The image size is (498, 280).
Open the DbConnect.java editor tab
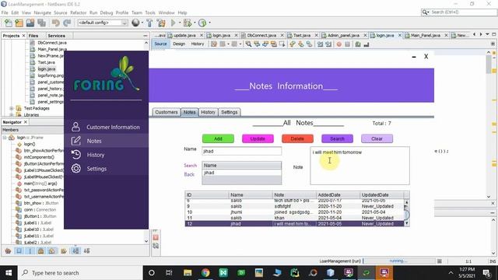tap(261, 35)
